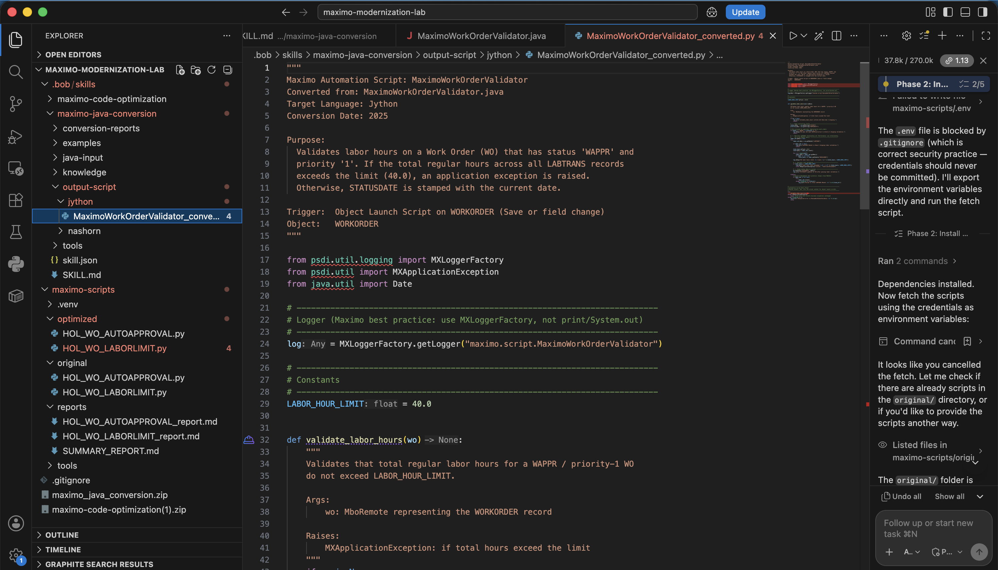998x570 pixels.
Task: Collapse all folders in explorer
Action: click(227, 70)
